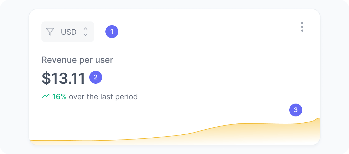Click the funnel filter icon
The width and height of the screenshot is (349, 154).
tap(50, 32)
